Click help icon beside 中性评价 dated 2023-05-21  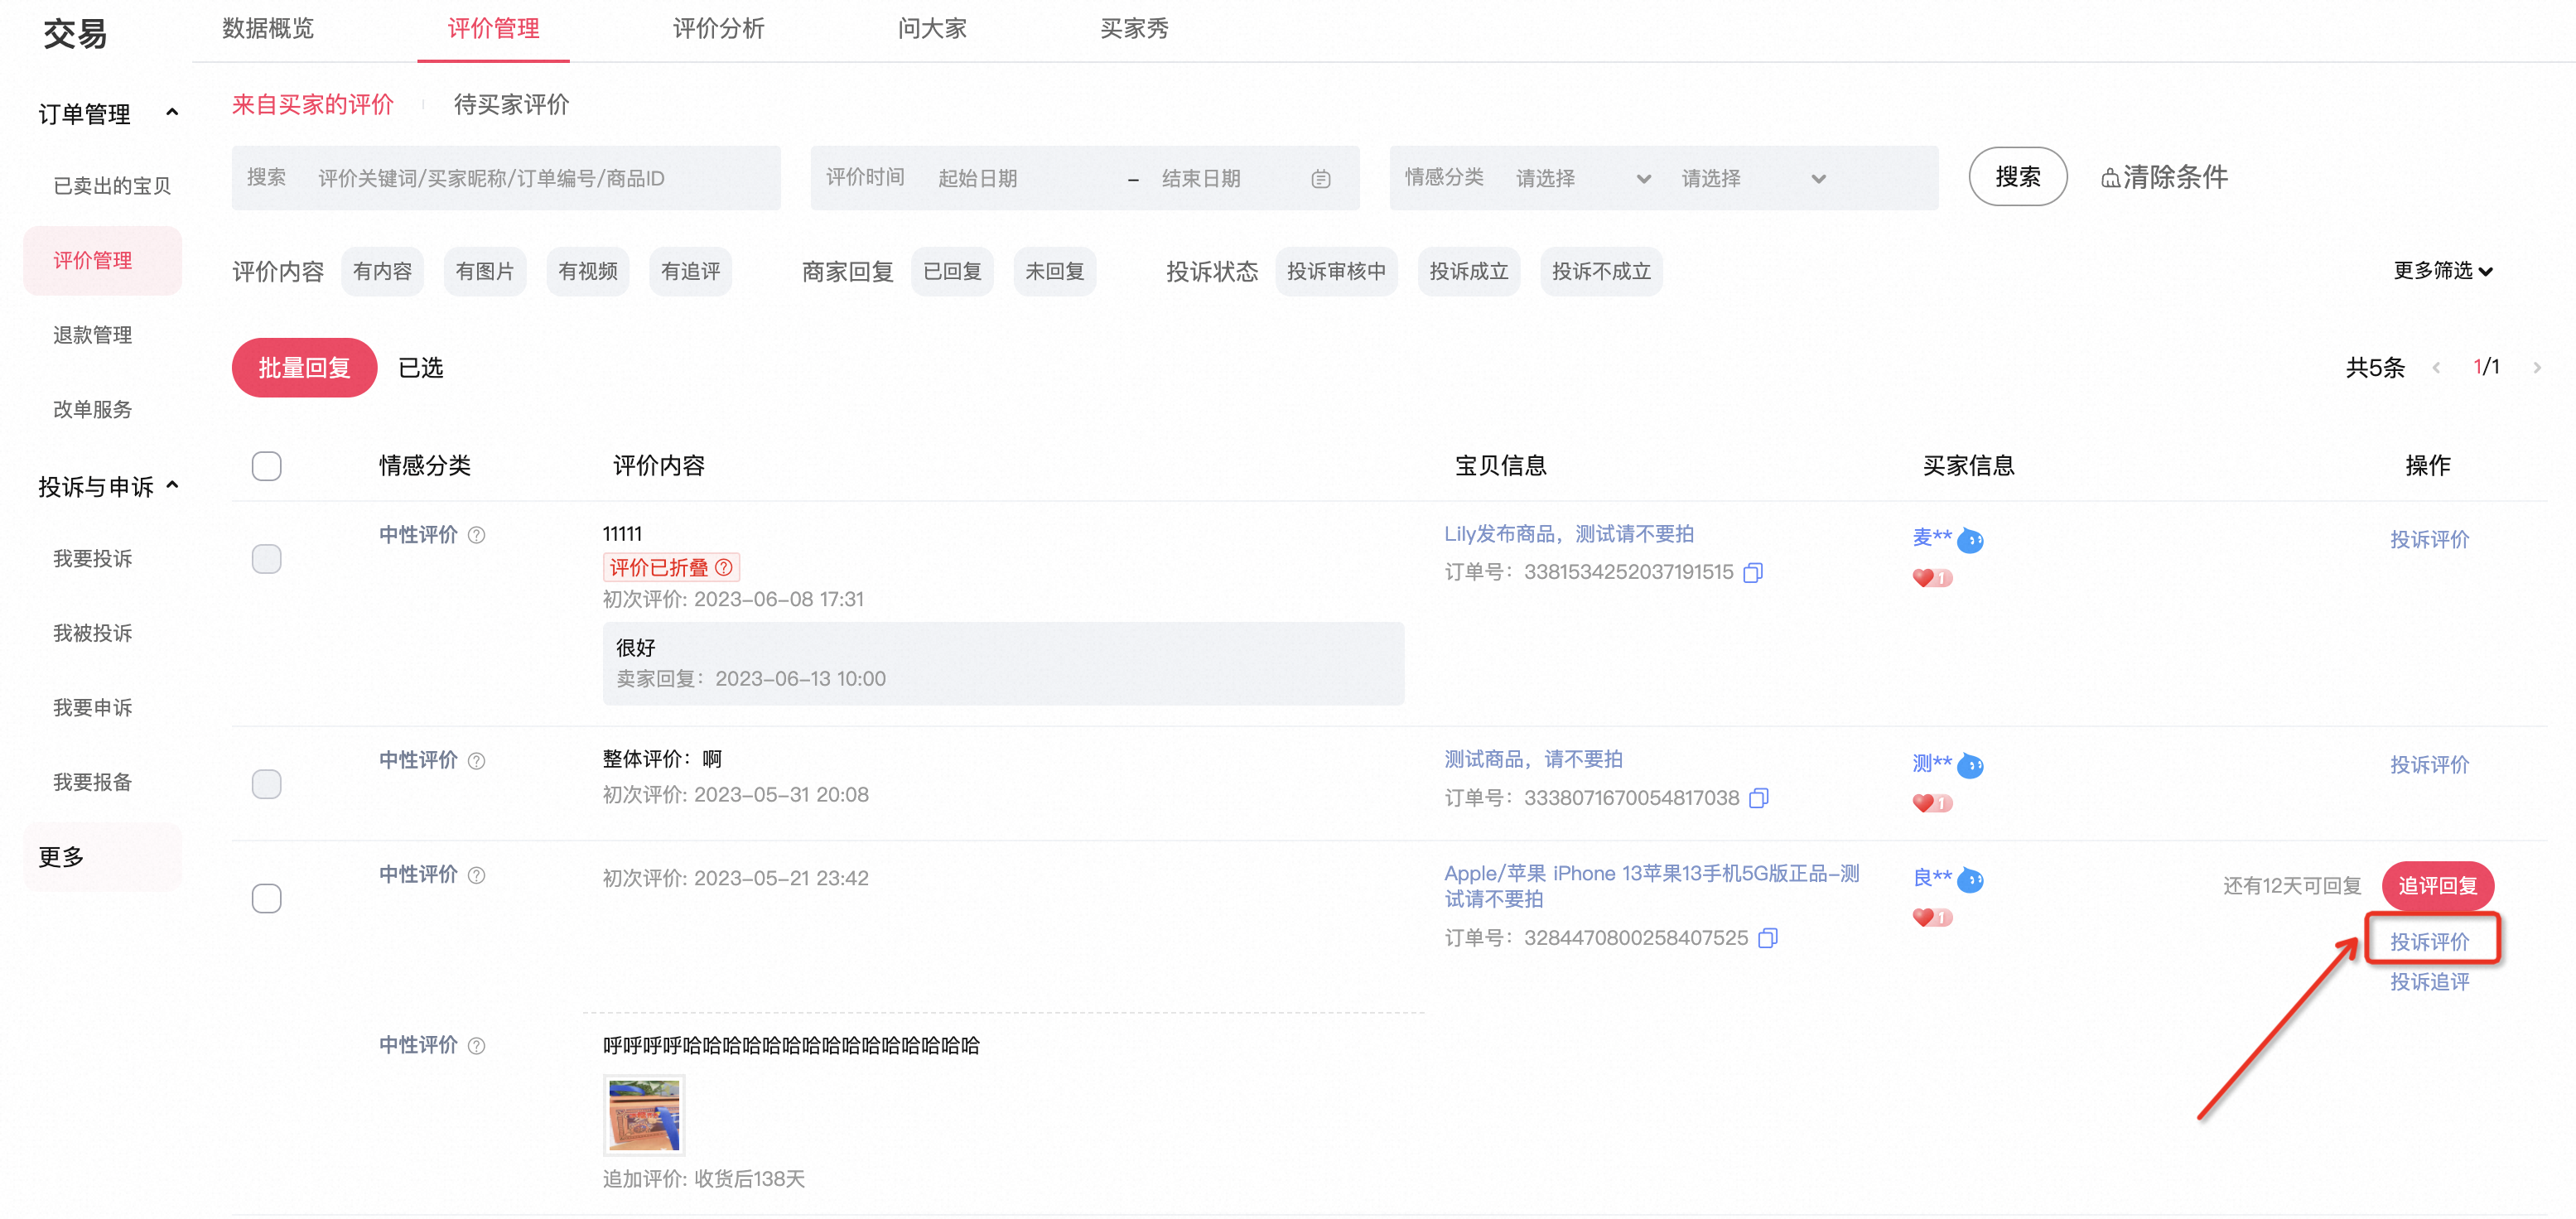click(x=477, y=875)
